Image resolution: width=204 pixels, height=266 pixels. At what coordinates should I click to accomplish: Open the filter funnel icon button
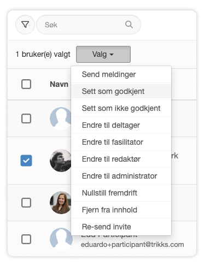coord(25,25)
